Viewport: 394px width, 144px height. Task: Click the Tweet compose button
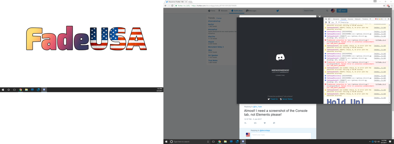[x=342, y=11]
